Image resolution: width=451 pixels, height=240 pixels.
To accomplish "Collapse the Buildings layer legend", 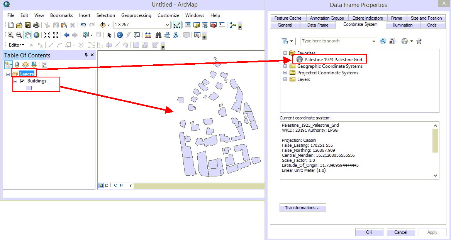I will pyautogui.click(x=15, y=81).
